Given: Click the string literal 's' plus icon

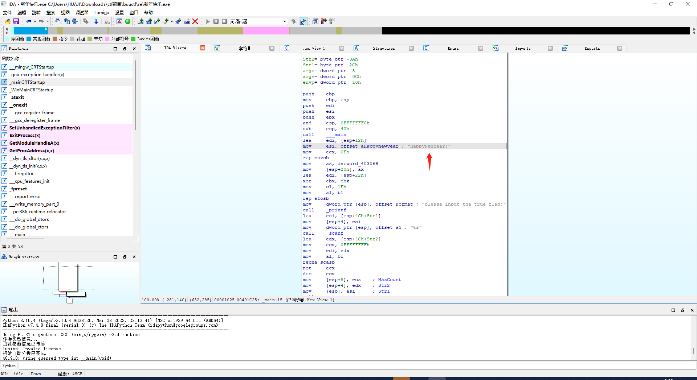Looking at the screenshot, I should coord(166,21).
